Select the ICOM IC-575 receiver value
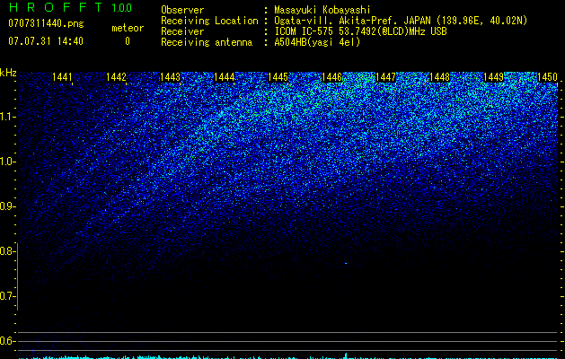This screenshot has width=565, height=359. (x=360, y=31)
